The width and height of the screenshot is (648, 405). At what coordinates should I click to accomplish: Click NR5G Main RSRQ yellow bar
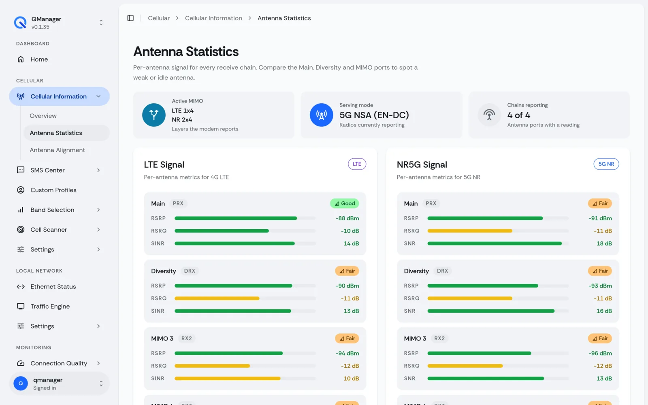click(x=470, y=231)
